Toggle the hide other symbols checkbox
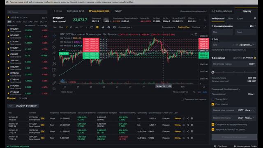Viewport: 263px width, 148px height. pyautogui.click(x=182, y=99)
